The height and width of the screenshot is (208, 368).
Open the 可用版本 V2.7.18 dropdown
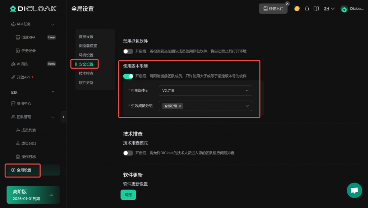pos(205,91)
